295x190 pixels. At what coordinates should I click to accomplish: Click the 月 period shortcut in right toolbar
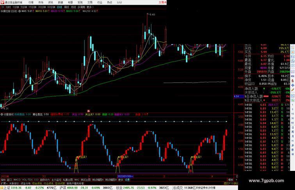(x=293, y=137)
